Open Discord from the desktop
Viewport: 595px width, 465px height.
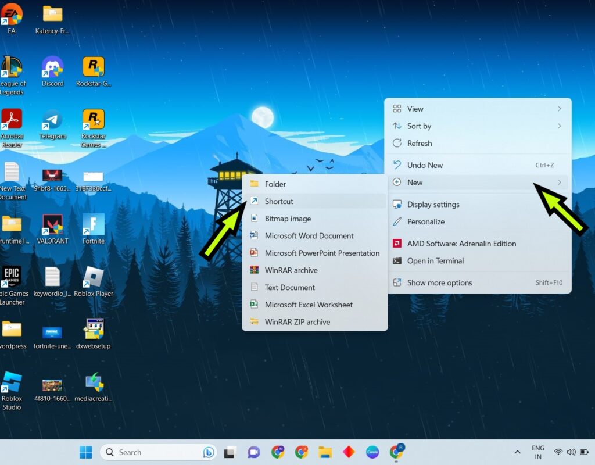pyautogui.click(x=52, y=67)
